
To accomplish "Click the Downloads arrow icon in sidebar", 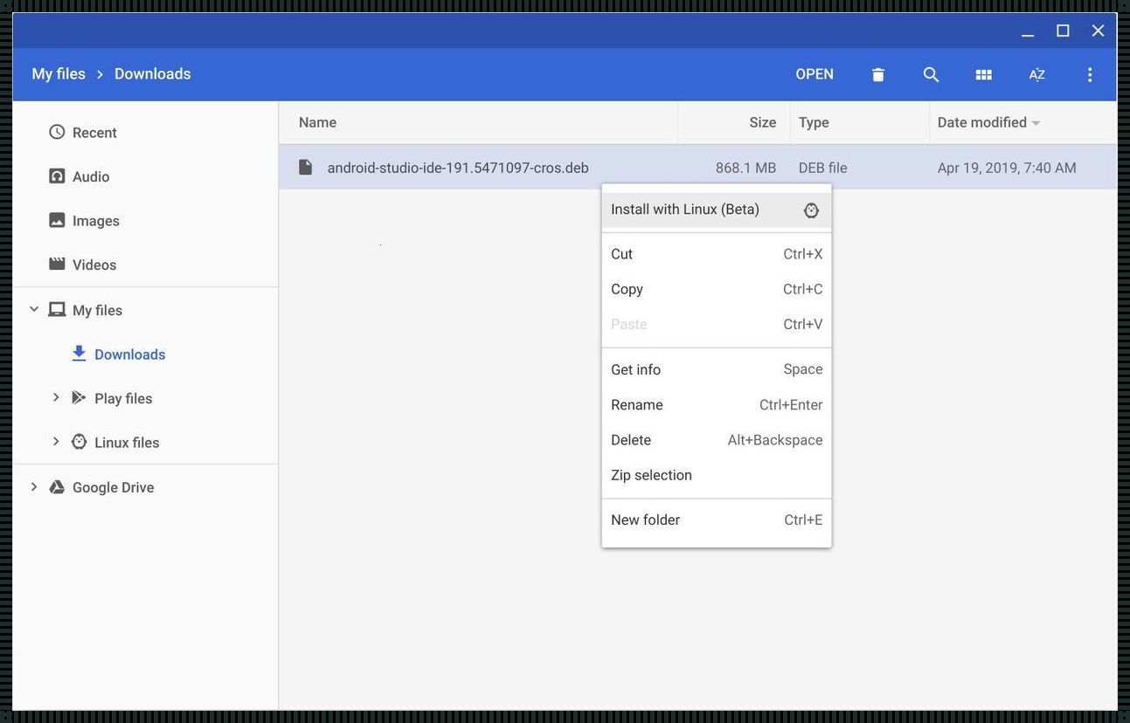I will 79,353.
